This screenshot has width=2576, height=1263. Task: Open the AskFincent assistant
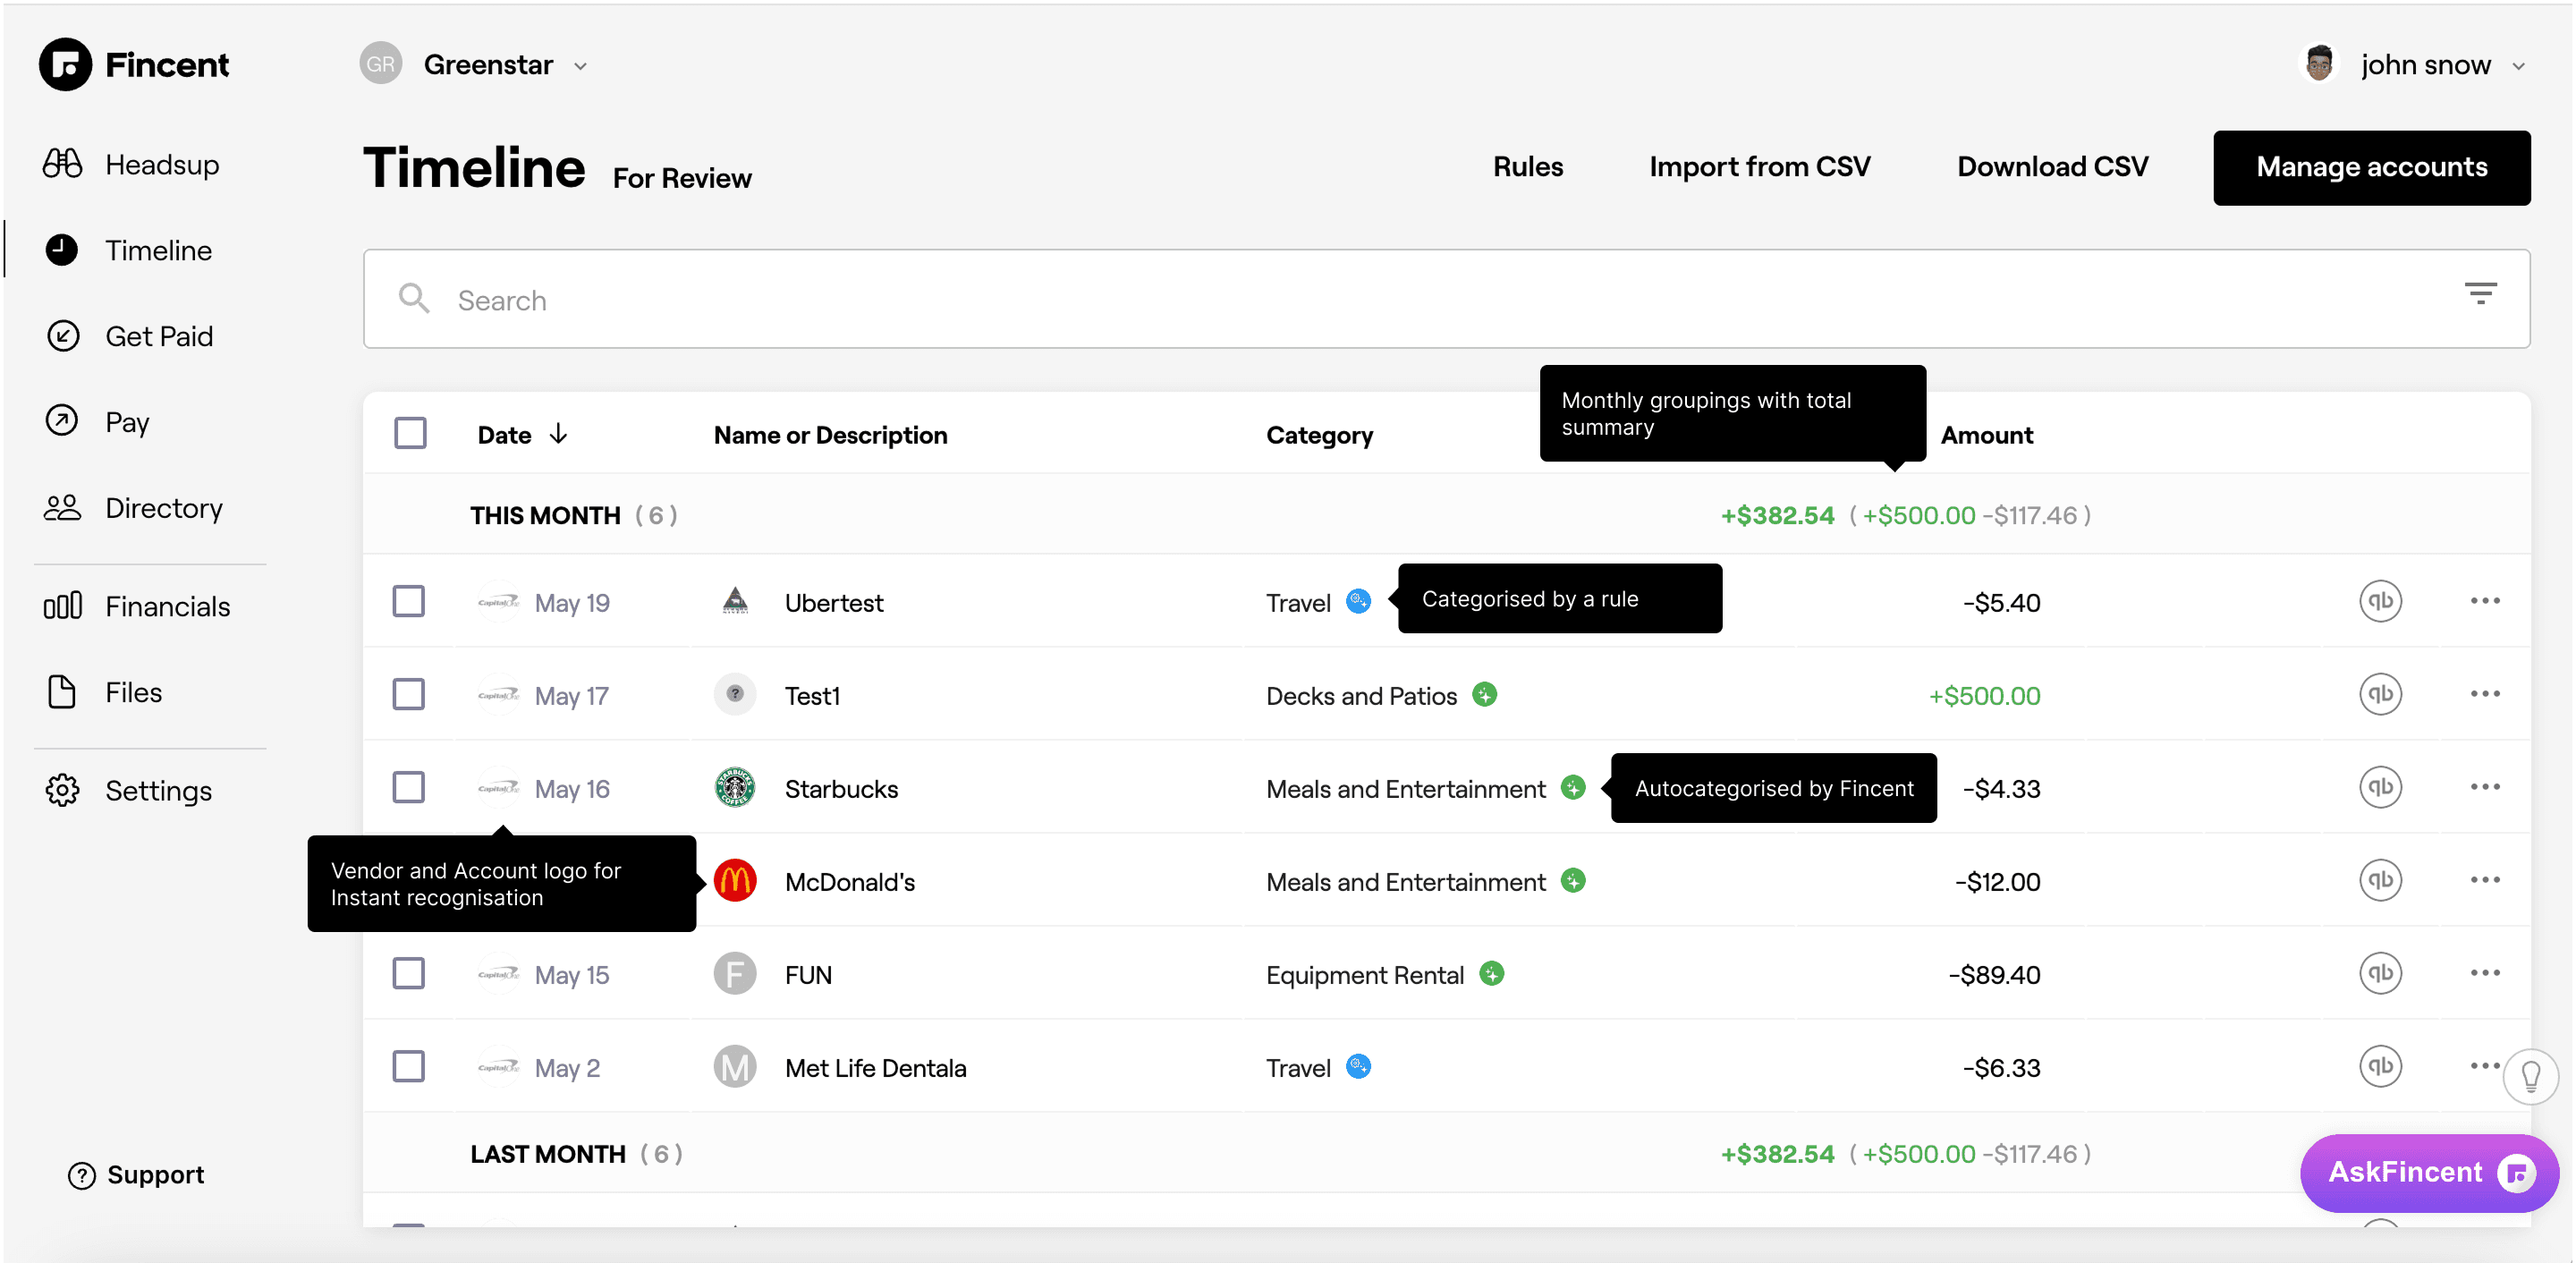tap(2429, 1172)
